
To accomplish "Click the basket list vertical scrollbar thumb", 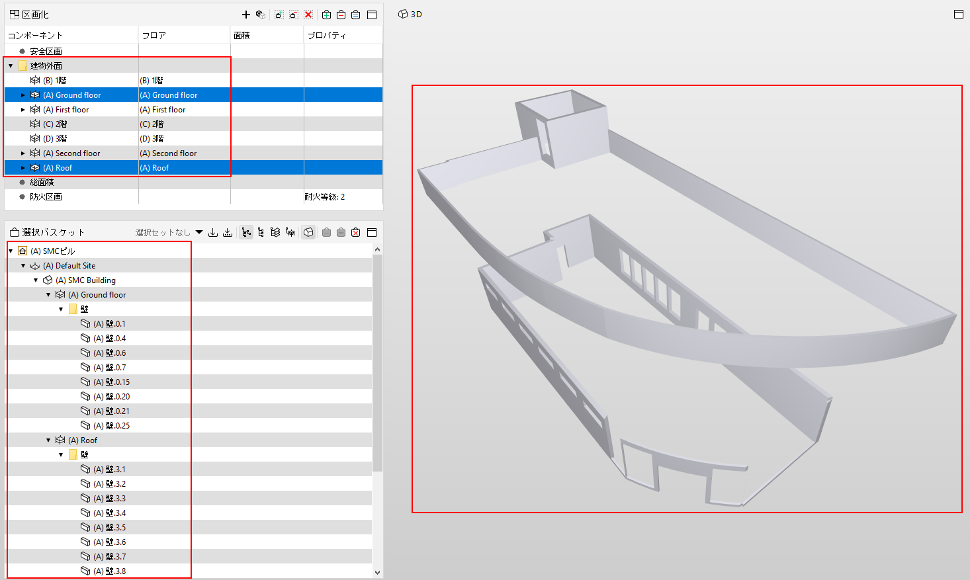I will [378, 363].
